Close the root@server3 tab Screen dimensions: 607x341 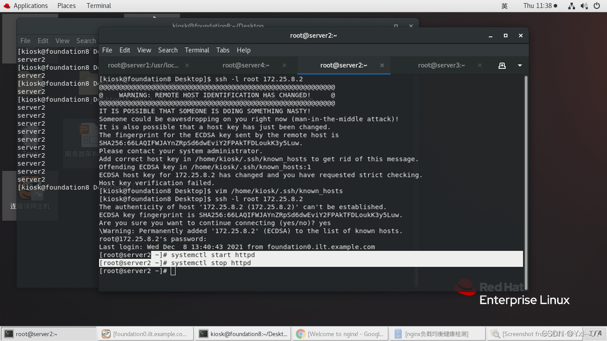(480, 65)
